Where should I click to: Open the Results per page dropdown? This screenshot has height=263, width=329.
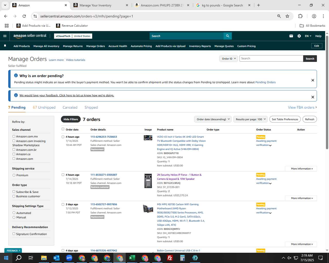point(250,119)
